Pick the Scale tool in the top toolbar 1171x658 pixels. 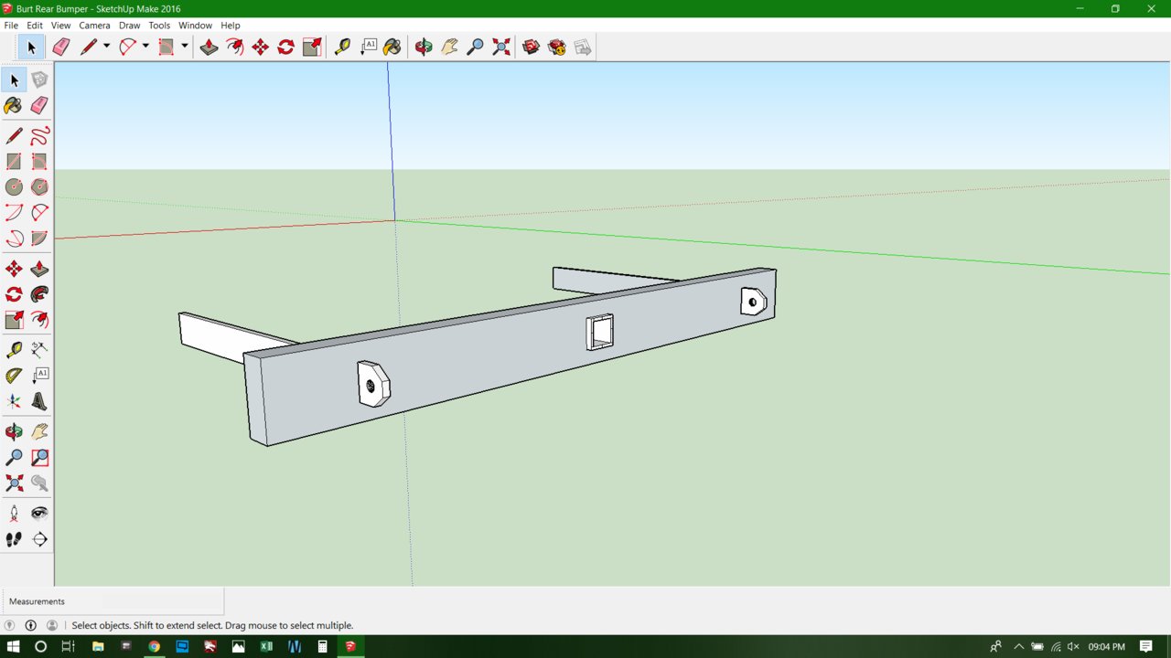(x=311, y=47)
